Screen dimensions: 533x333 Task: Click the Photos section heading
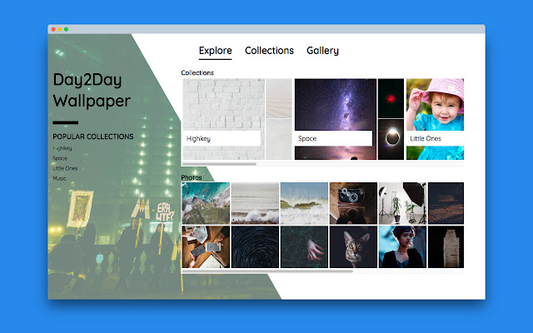pos(192,177)
